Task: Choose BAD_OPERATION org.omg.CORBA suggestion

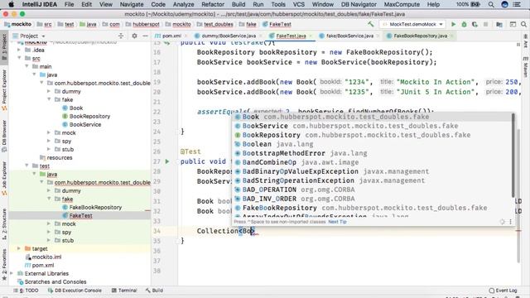Action: click(x=373, y=190)
